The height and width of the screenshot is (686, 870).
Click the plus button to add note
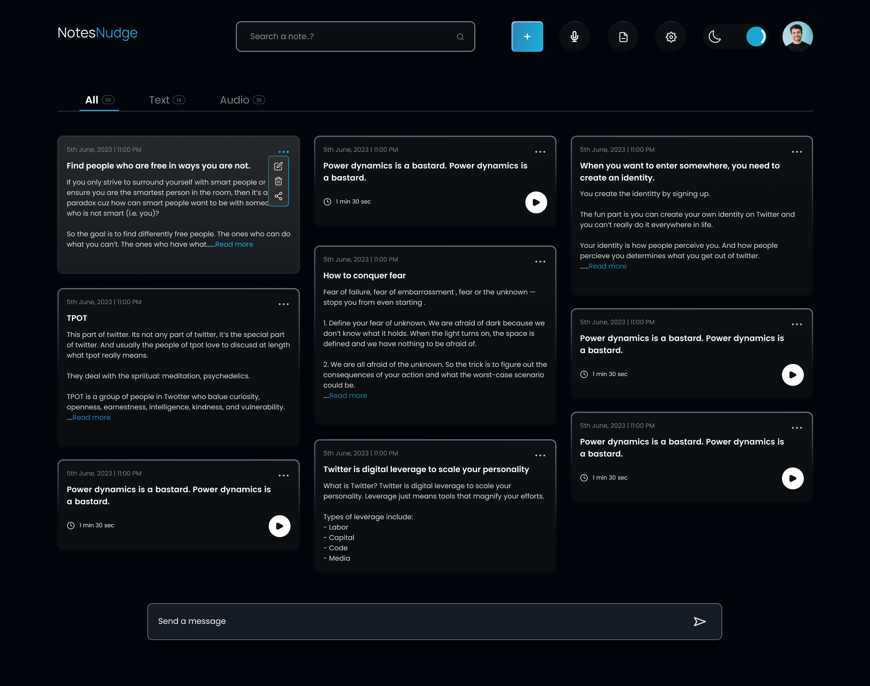click(527, 37)
